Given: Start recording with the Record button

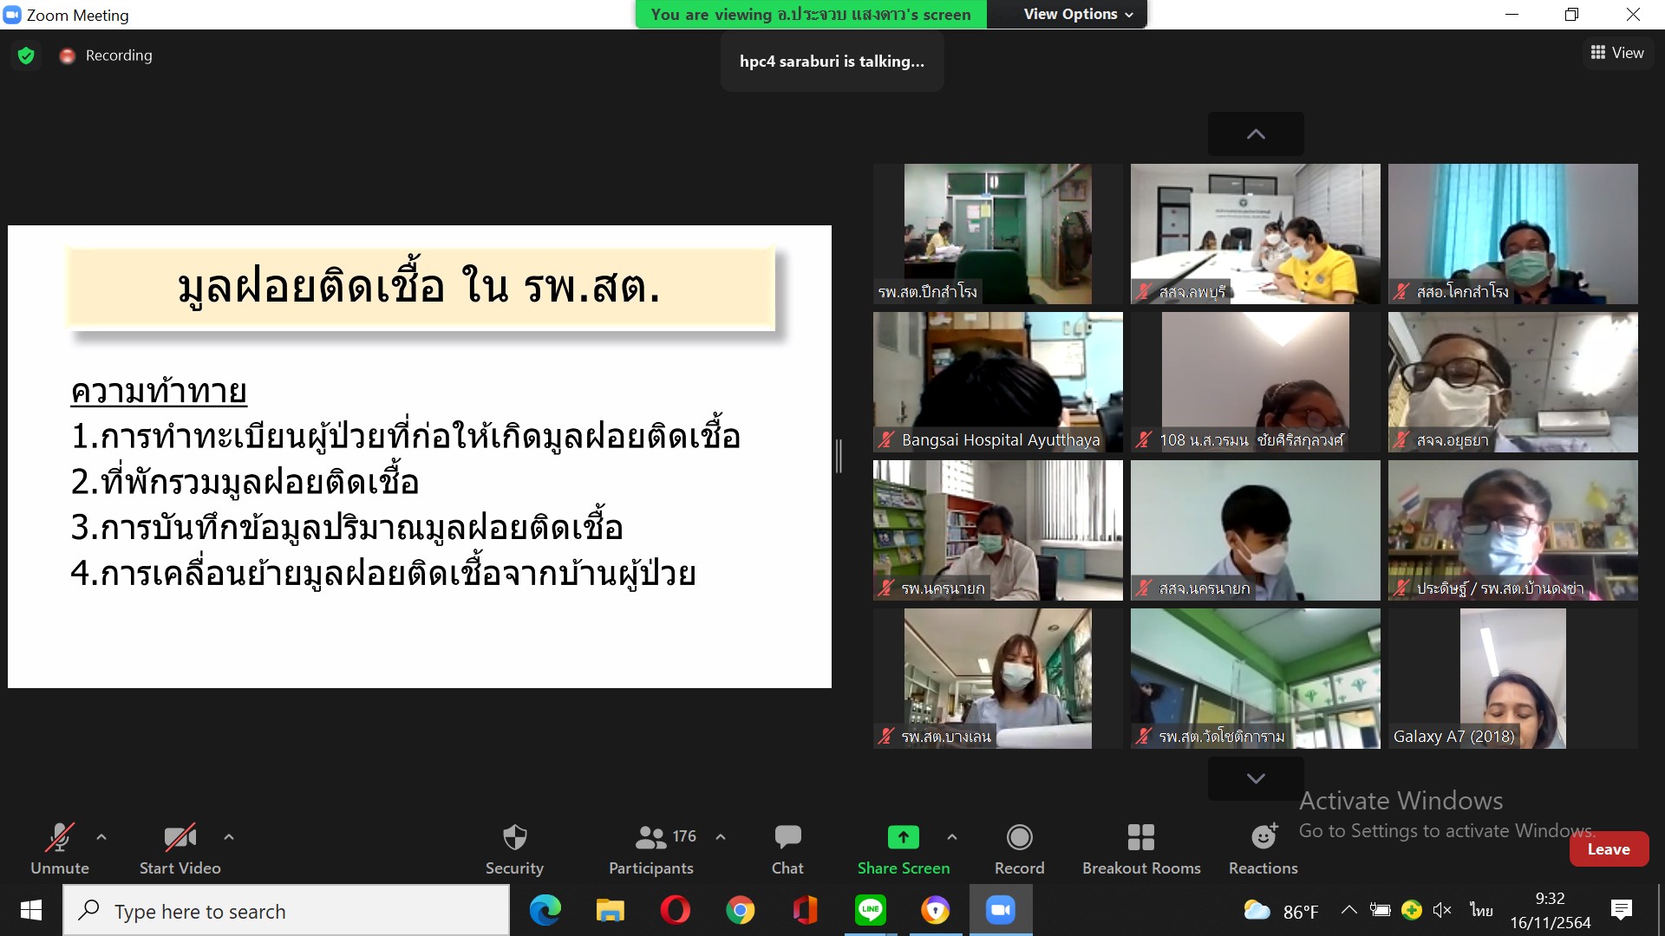Looking at the screenshot, I should tap(1019, 848).
